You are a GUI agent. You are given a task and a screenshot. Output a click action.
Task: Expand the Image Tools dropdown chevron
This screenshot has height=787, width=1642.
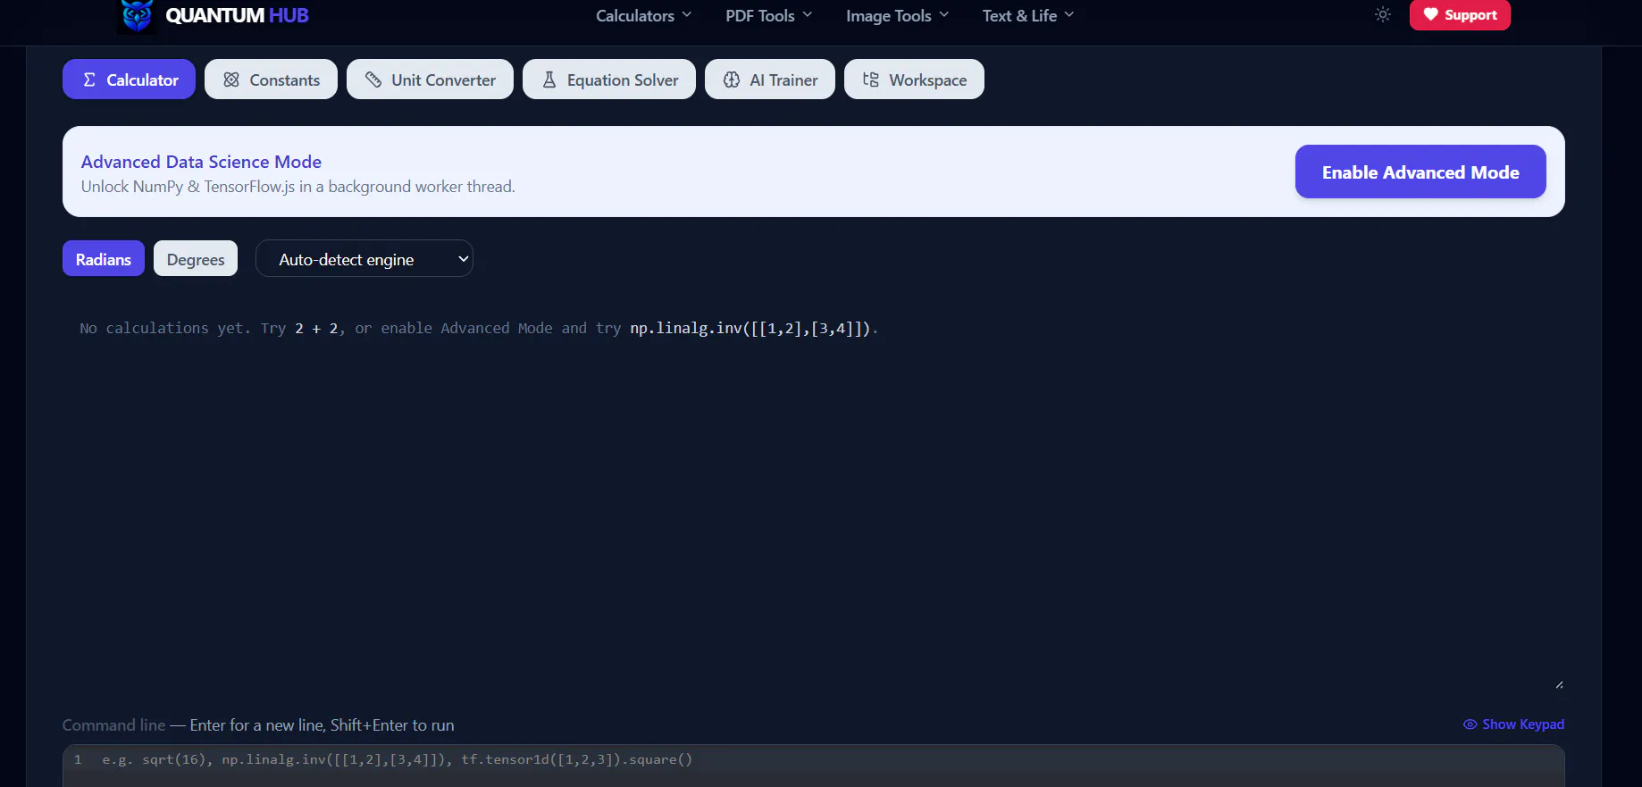[x=944, y=15]
